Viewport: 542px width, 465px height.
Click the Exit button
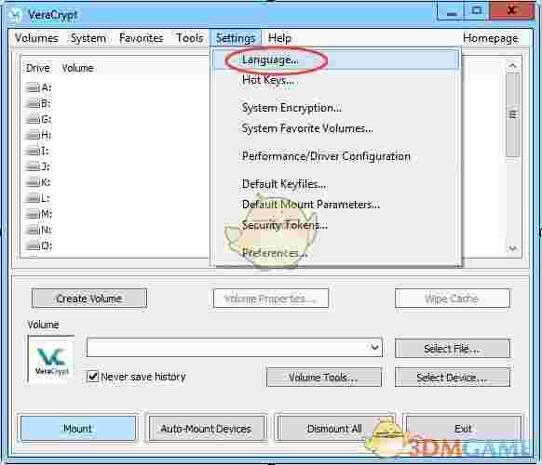click(463, 429)
